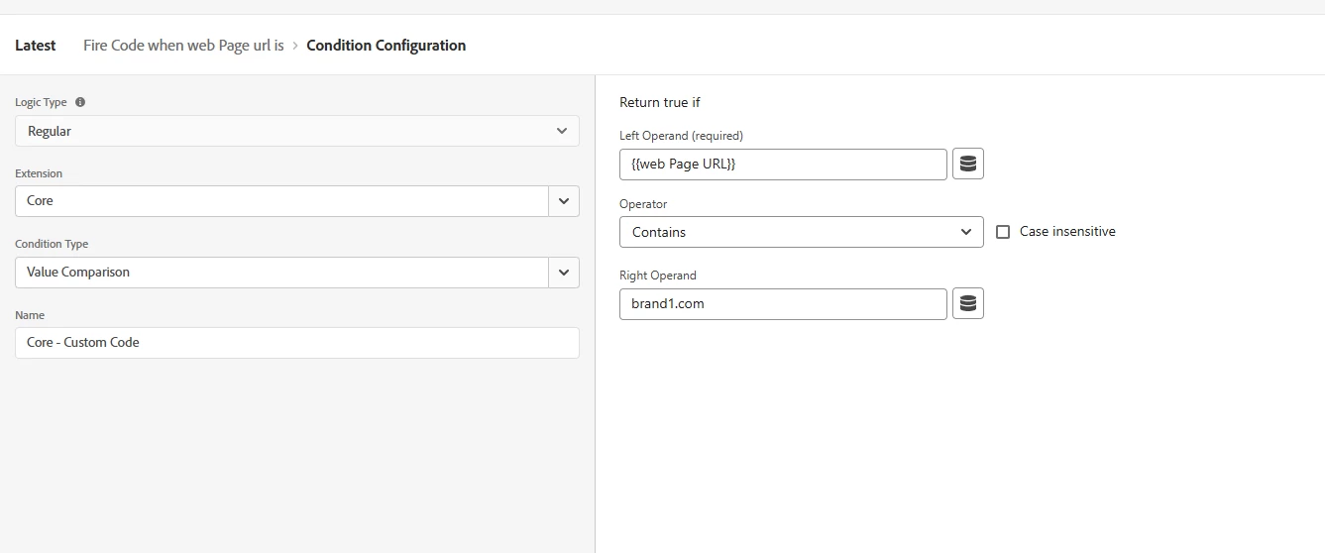
Task: Open the Condition Type chevron button
Action: (x=564, y=273)
